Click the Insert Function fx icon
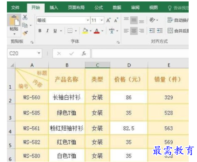The height and width of the screenshot is (162, 197). click(84, 53)
